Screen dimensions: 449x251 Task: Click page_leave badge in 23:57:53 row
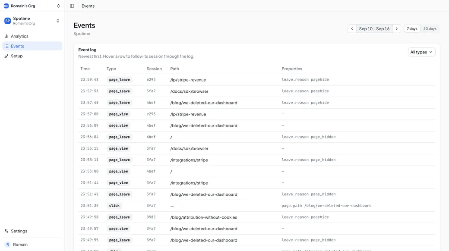pyautogui.click(x=120, y=91)
